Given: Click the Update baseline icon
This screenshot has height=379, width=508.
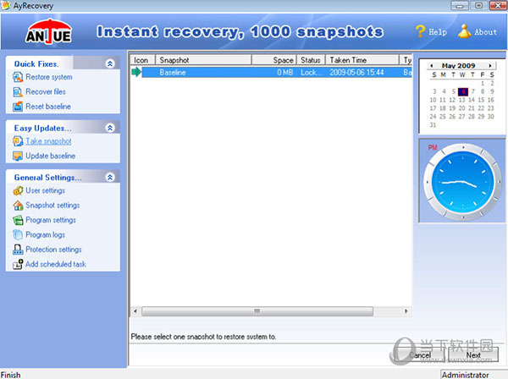Looking at the screenshot, I should pyautogui.click(x=18, y=156).
